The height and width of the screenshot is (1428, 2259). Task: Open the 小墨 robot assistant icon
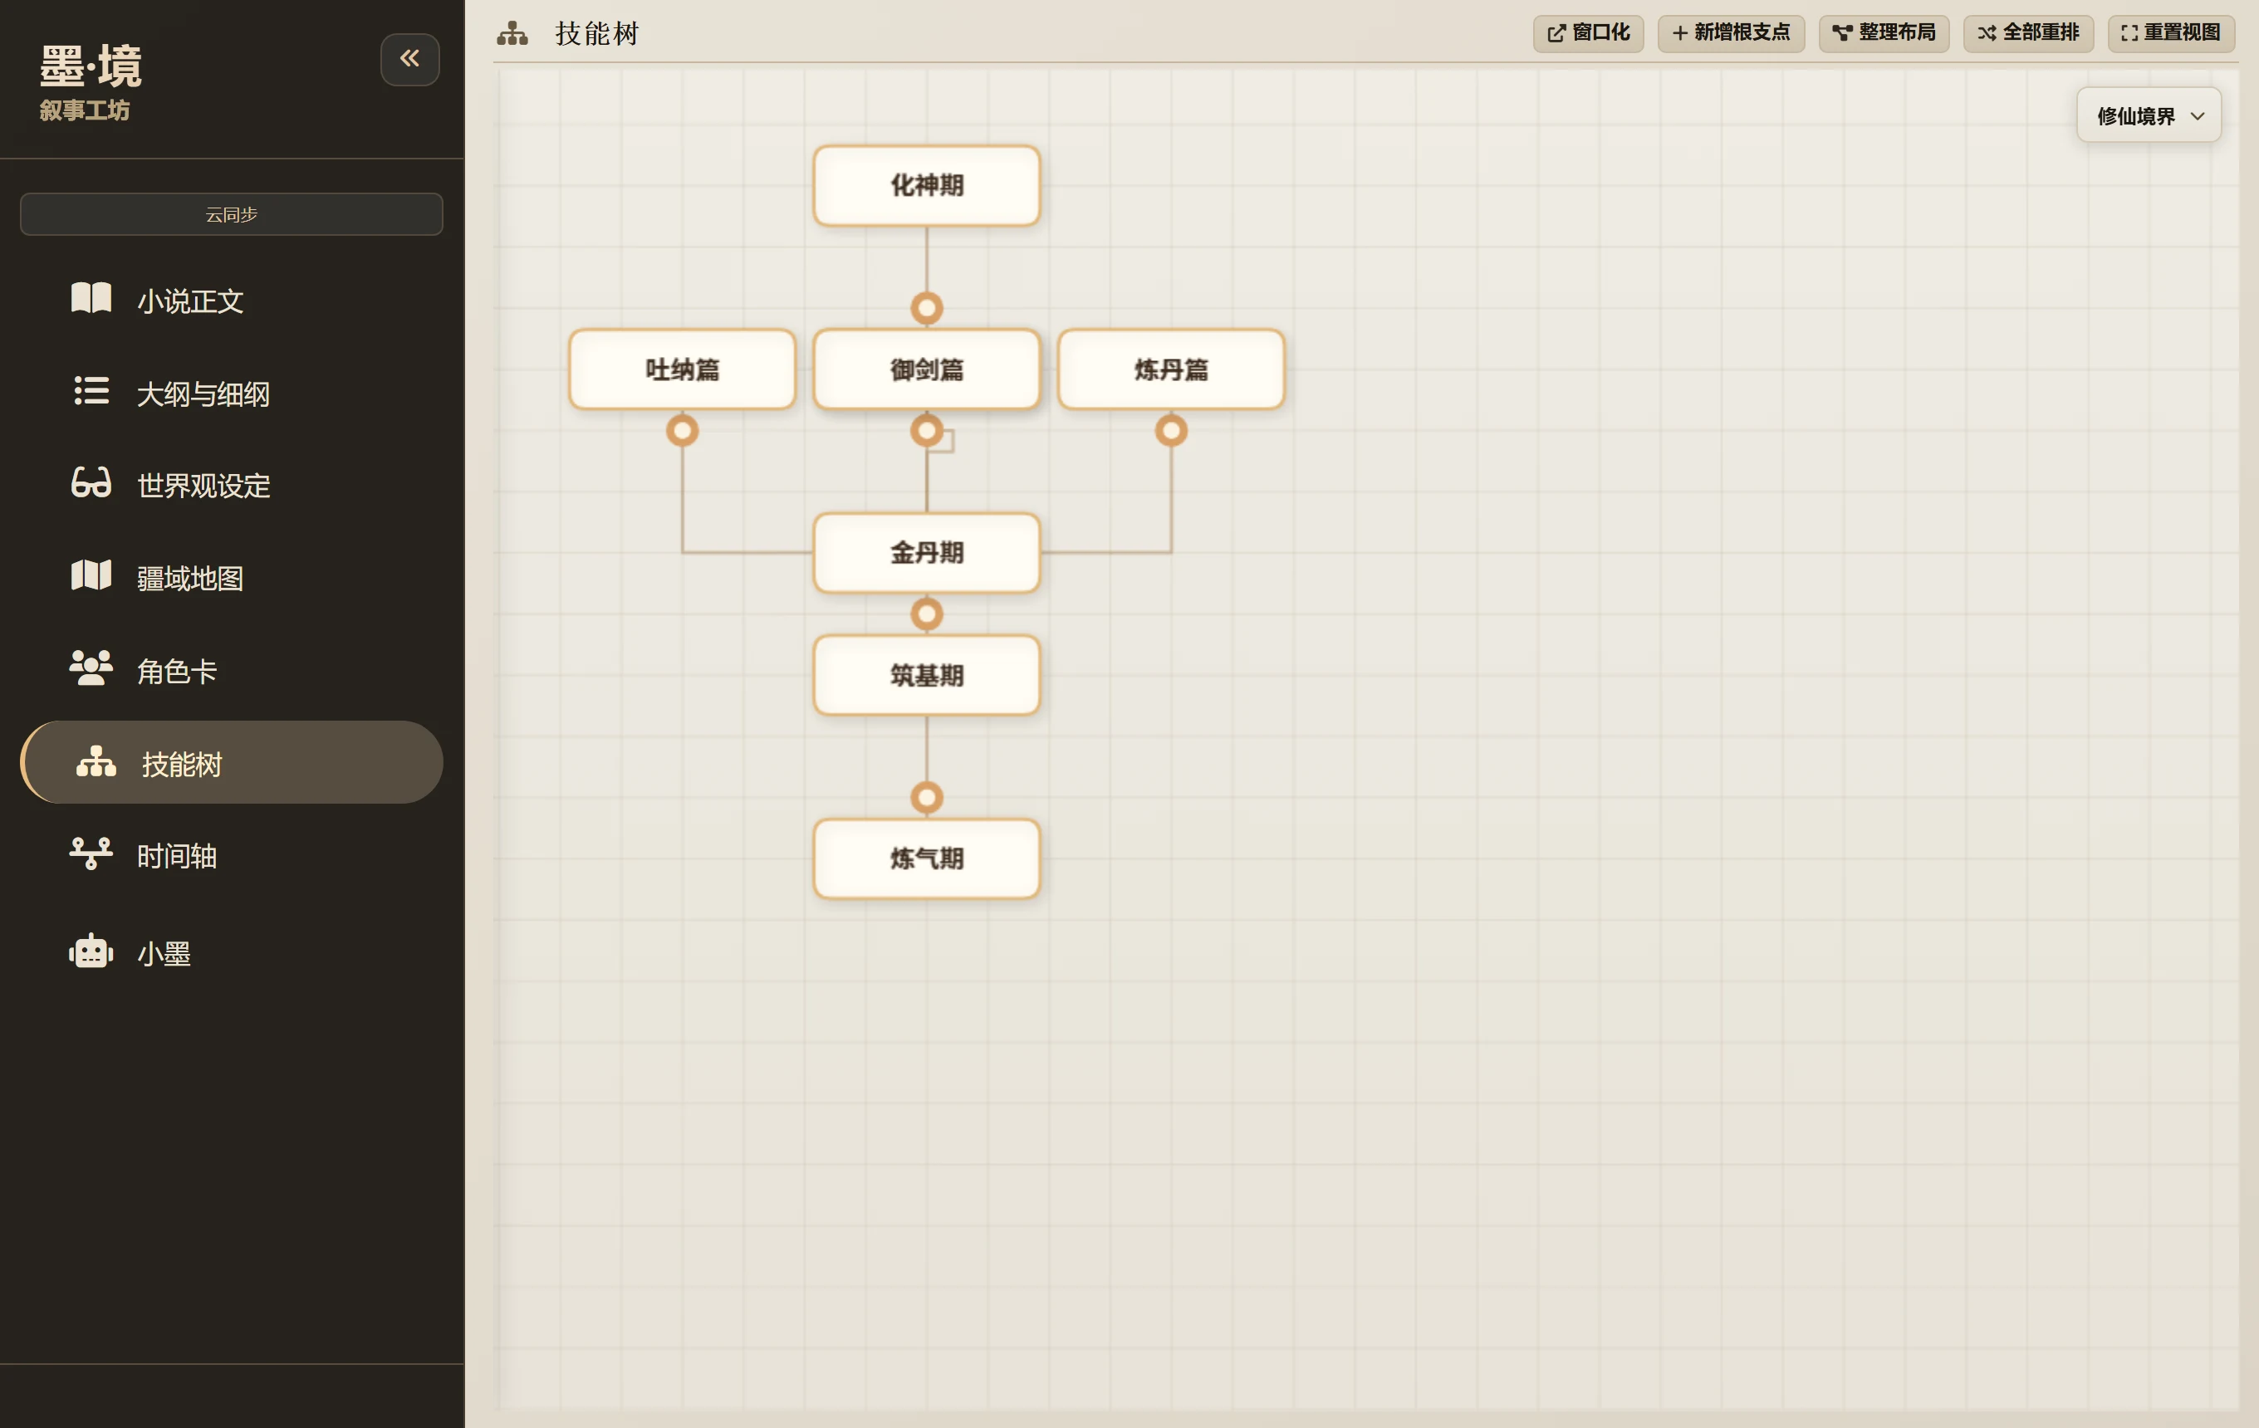click(91, 951)
